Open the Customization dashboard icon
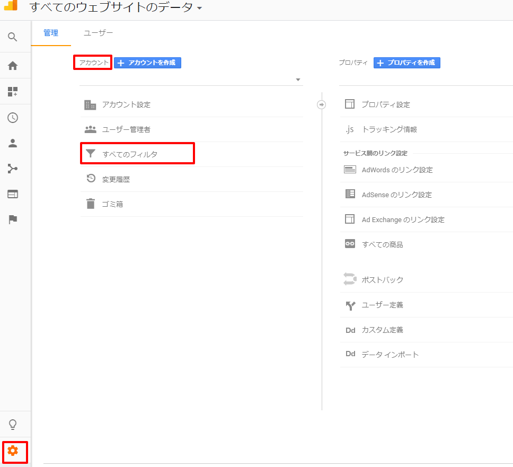Image resolution: width=513 pixels, height=467 pixels. pos(13,92)
